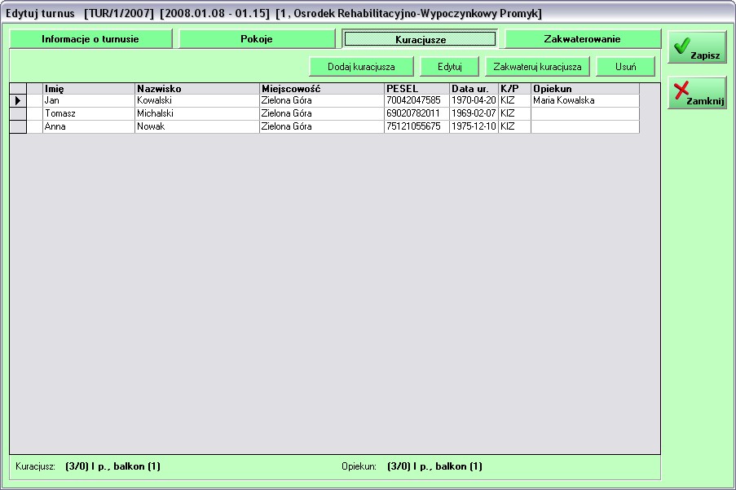Sort by the Imię column header
Image resolution: width=736 pixels, height=490 pixels.
click(x=89, y=88)
